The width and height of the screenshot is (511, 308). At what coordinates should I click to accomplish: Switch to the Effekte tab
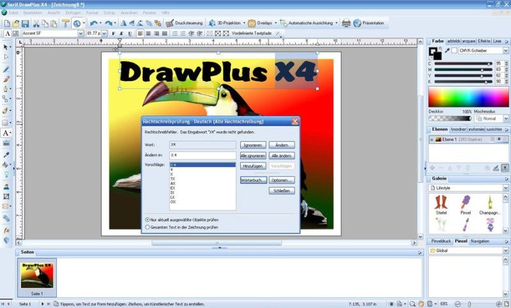pyautogui.click(x=484, y=41)
